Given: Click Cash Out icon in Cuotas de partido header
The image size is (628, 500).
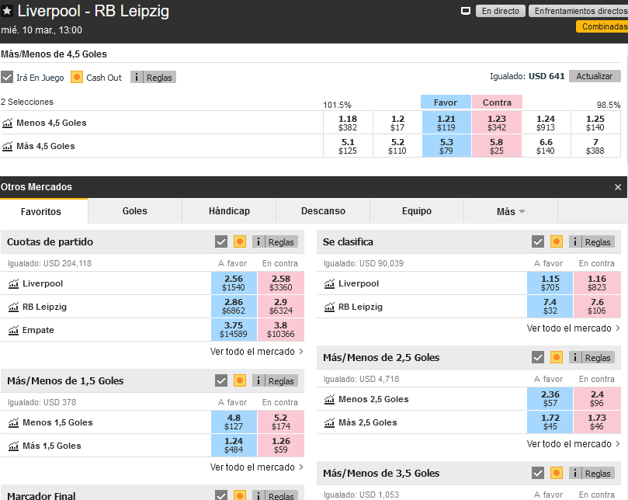Looking at the screenshot, I should 240,241.
